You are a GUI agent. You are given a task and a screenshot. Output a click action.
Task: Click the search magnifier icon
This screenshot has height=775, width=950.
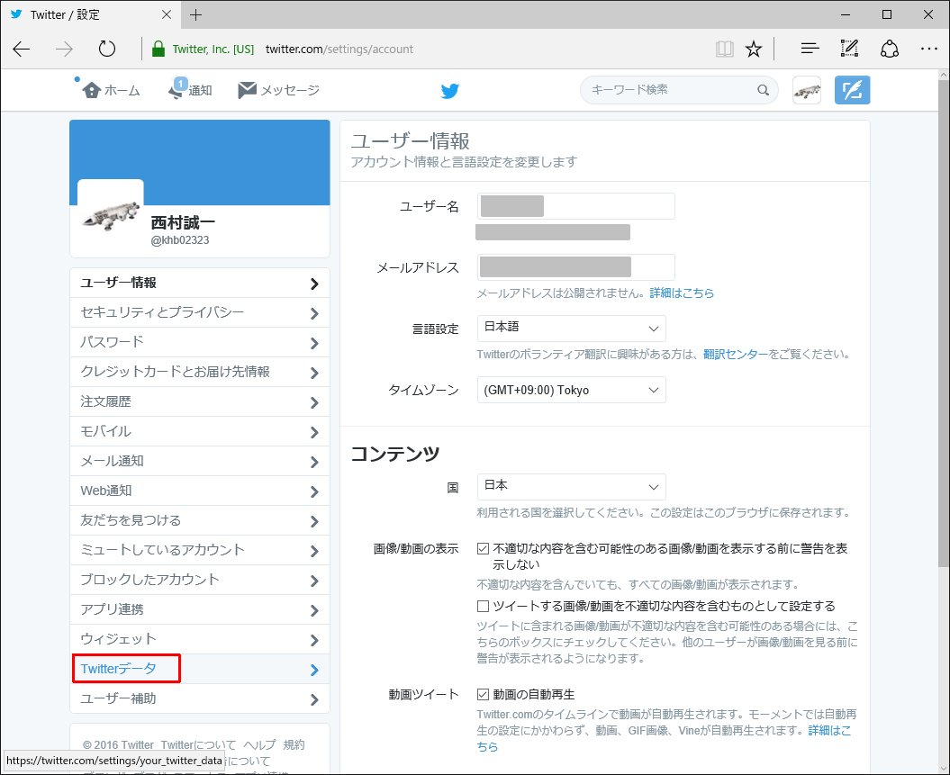pyautogui.click(x=763, y=90)
